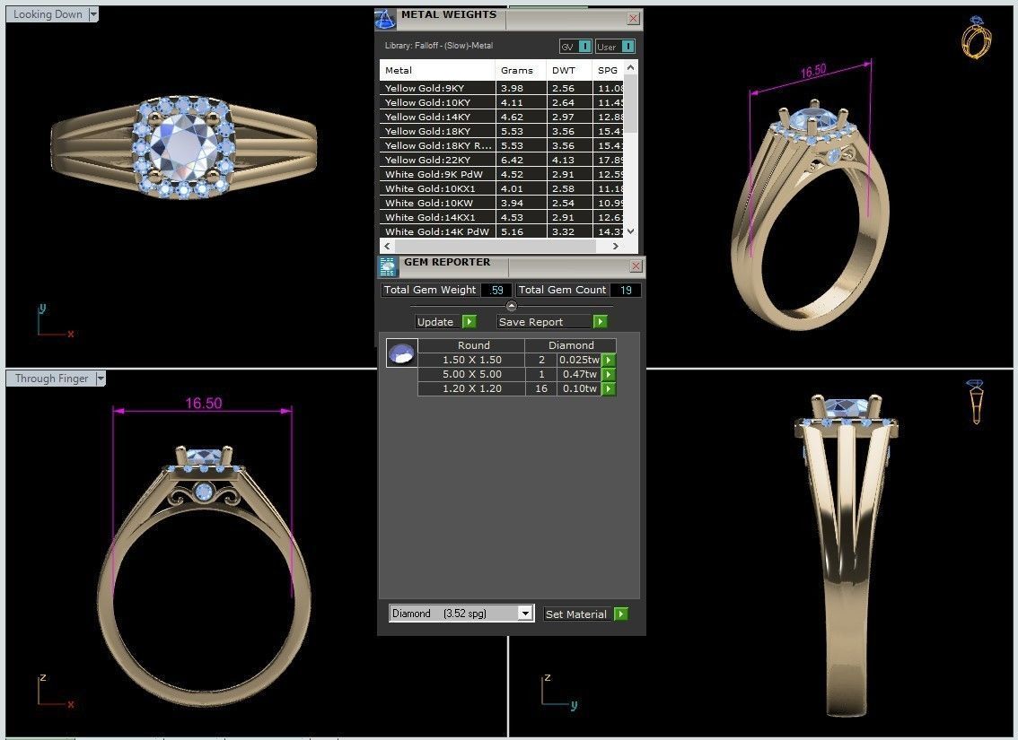
Task: Click the Grams column header
Action: point(522,70)
